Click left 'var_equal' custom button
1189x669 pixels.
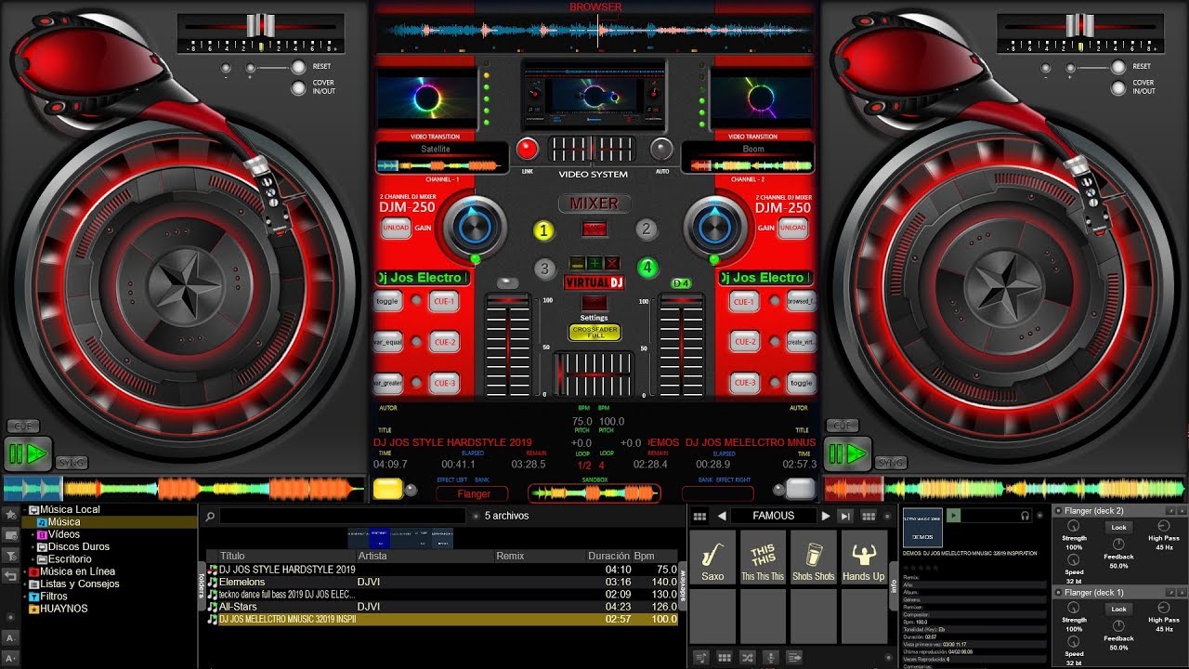tap(387, 342)
